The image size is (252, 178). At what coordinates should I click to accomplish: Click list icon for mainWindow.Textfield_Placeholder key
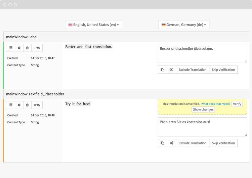coord(11,105)
